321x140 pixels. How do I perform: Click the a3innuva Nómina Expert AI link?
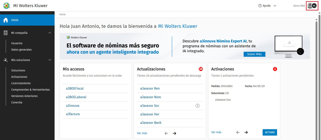pos(223,41)
